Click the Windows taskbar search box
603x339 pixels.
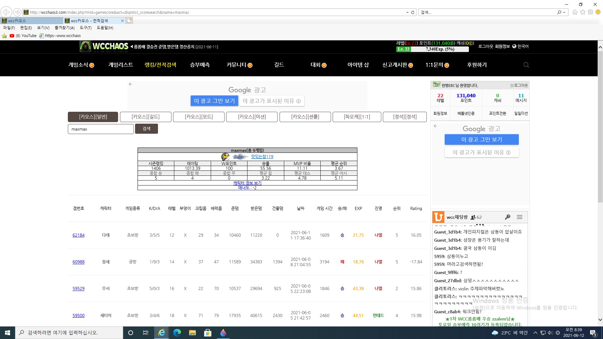69,333
